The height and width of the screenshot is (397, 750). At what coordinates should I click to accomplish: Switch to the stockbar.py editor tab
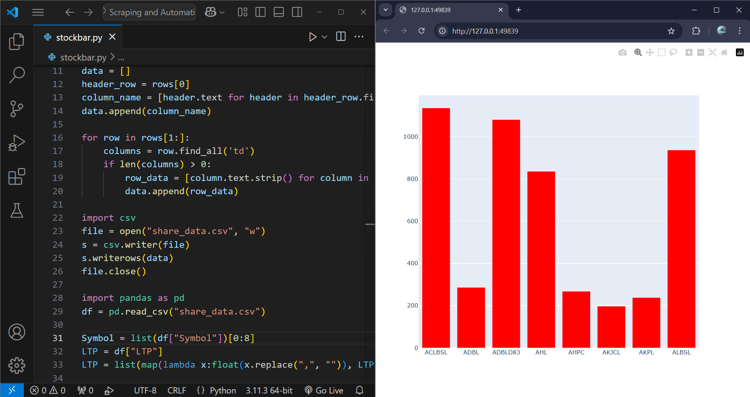pyautogui.click(x=79, y=38)
